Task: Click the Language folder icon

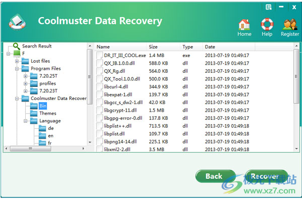Action: [34, 121]
